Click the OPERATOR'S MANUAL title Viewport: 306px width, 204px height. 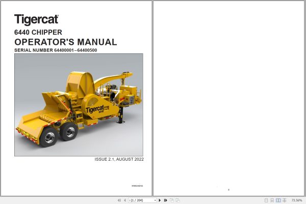pyautogui.click(x=66, y=42)
